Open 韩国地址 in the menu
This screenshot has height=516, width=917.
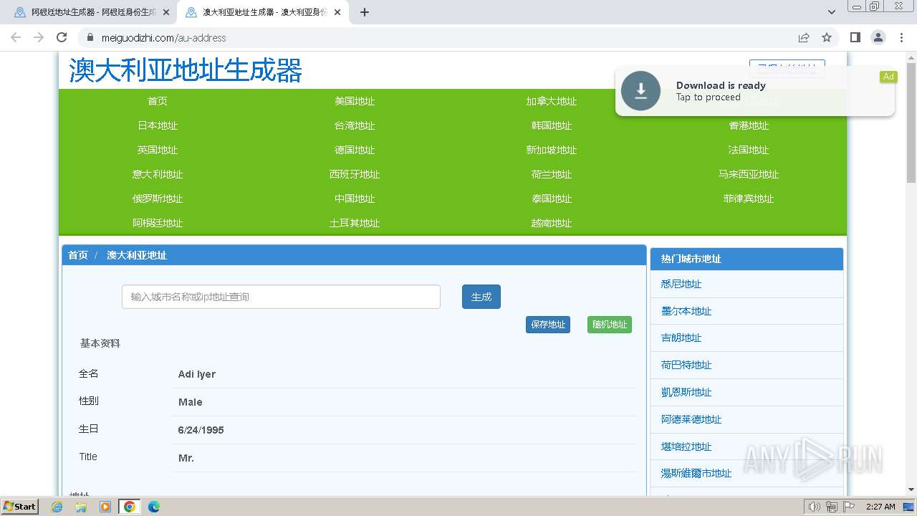(552, 125)
